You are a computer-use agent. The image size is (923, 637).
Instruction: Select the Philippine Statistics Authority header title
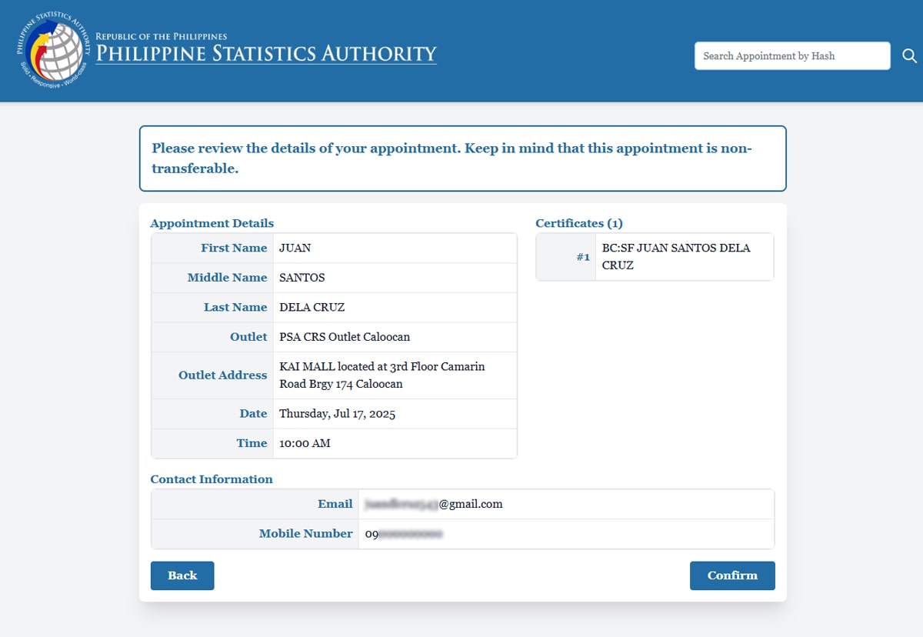(265, 54)
